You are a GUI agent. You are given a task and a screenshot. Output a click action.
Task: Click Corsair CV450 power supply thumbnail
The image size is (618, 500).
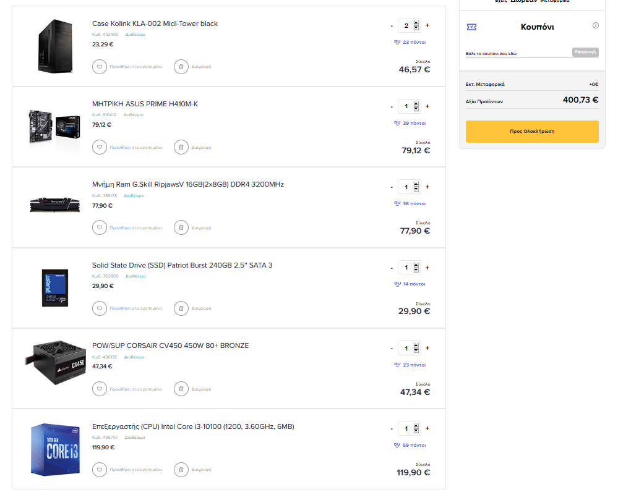(x=55, y=363)
